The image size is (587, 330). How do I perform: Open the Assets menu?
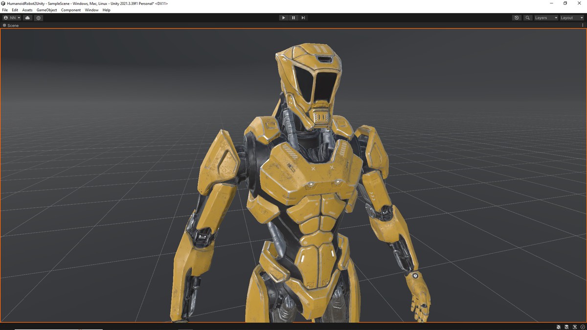(x=27, y=10)
